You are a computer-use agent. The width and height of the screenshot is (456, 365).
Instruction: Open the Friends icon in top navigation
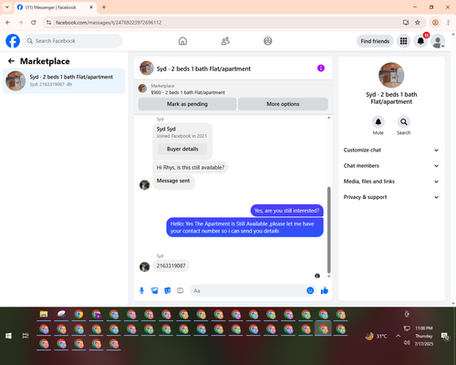coord(225,41)
